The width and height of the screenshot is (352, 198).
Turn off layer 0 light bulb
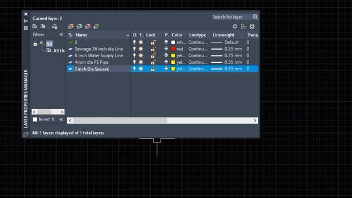pos(134,42)
